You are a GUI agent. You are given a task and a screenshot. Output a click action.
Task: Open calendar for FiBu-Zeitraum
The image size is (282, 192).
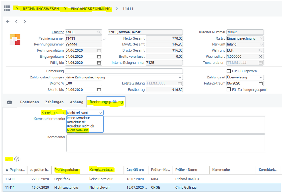click(261, 84)
